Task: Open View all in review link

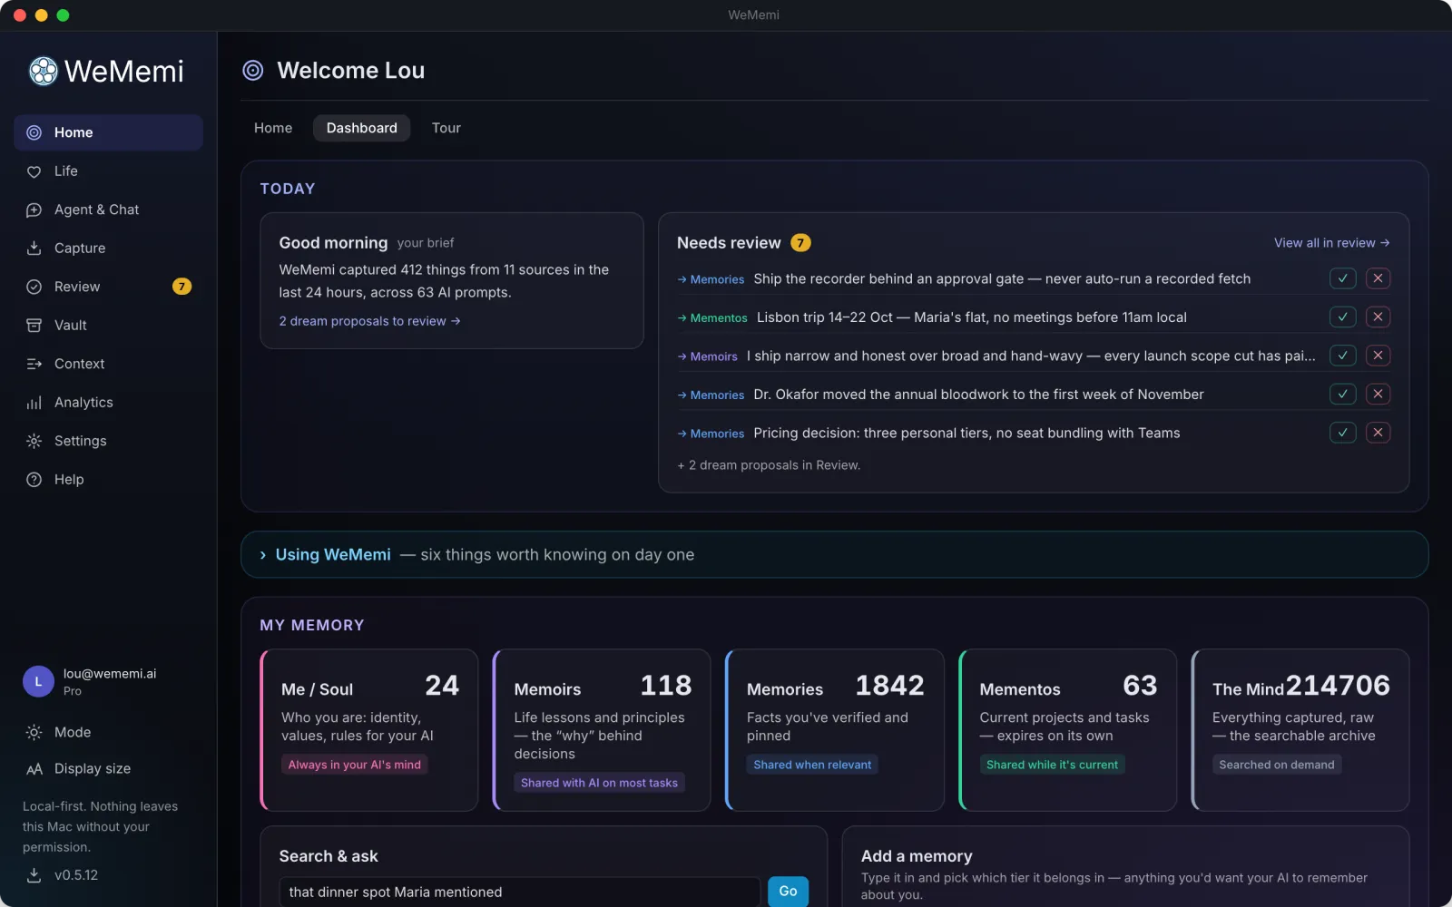Action: [1331, 243]
